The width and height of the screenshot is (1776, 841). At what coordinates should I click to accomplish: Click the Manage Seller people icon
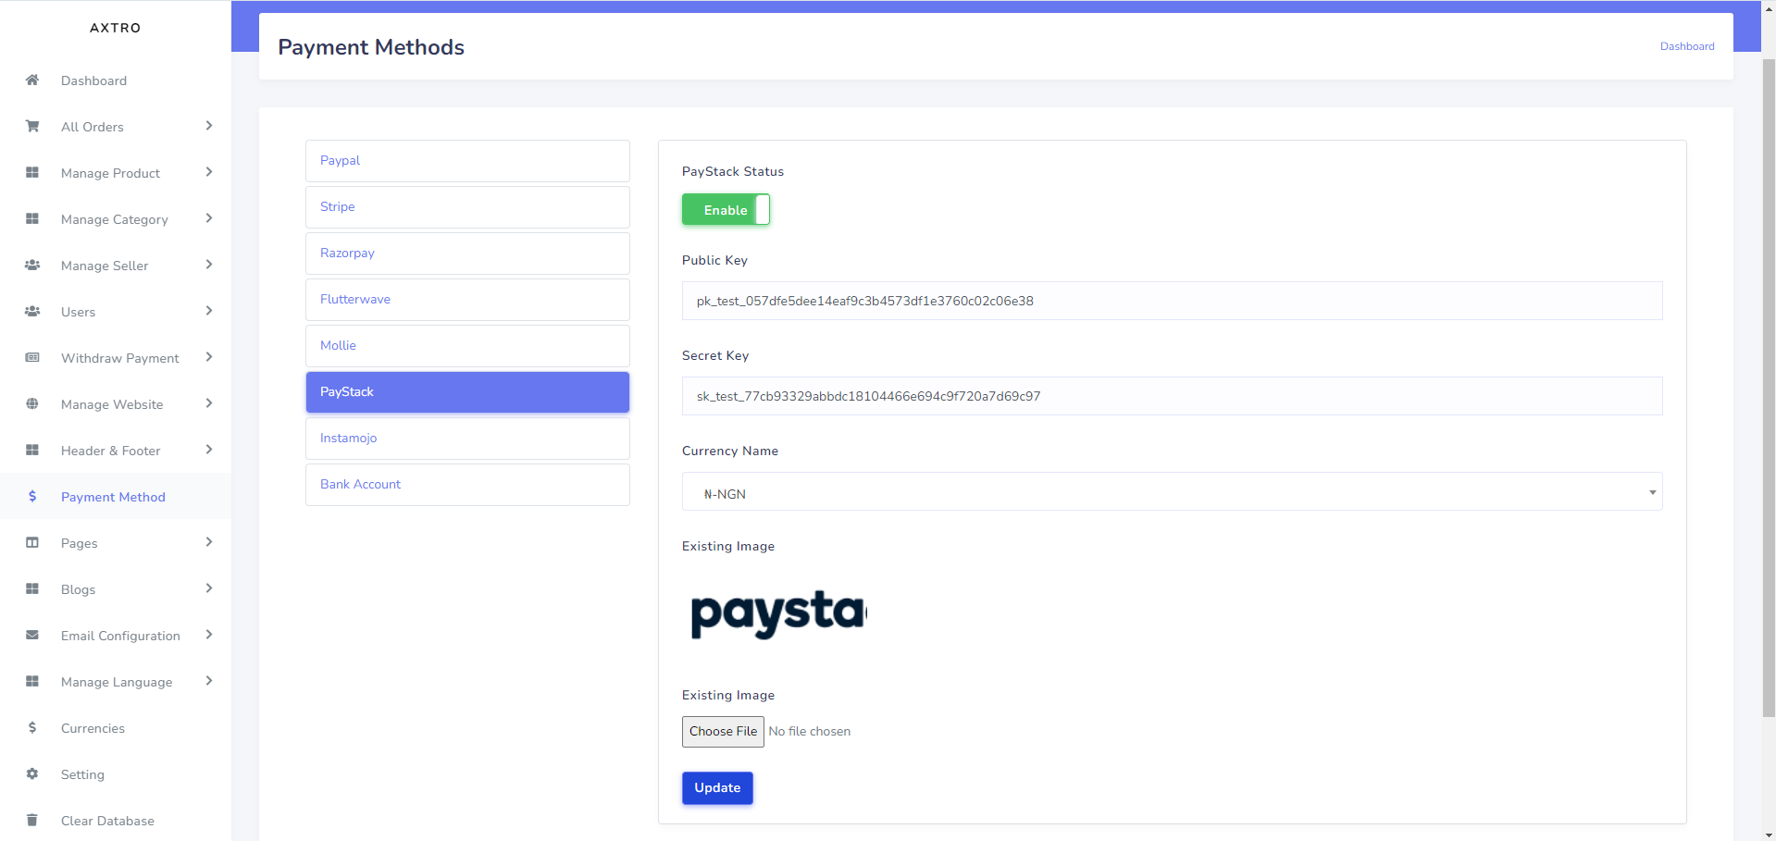coord(32,266)
